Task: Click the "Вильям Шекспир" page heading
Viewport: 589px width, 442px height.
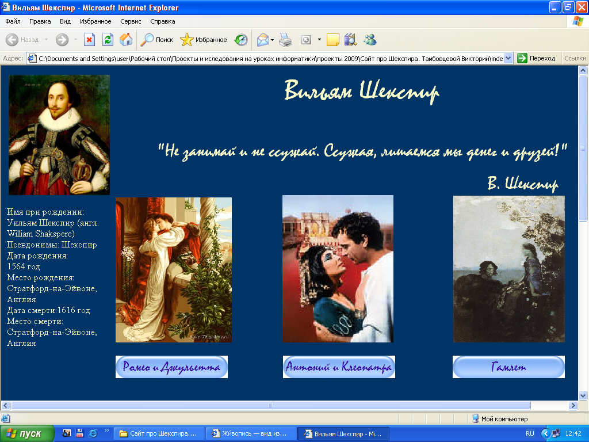Action: point(362,92)
